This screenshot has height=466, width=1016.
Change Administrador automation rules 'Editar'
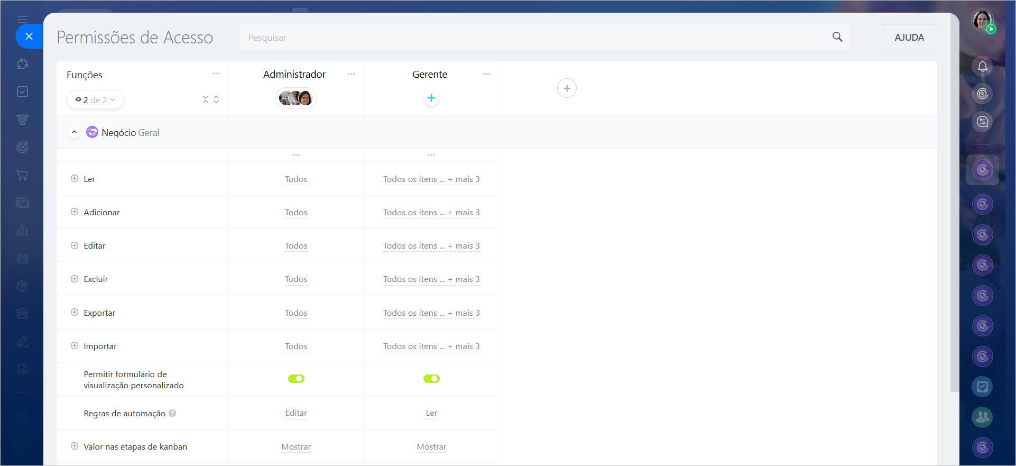[296, 413]
